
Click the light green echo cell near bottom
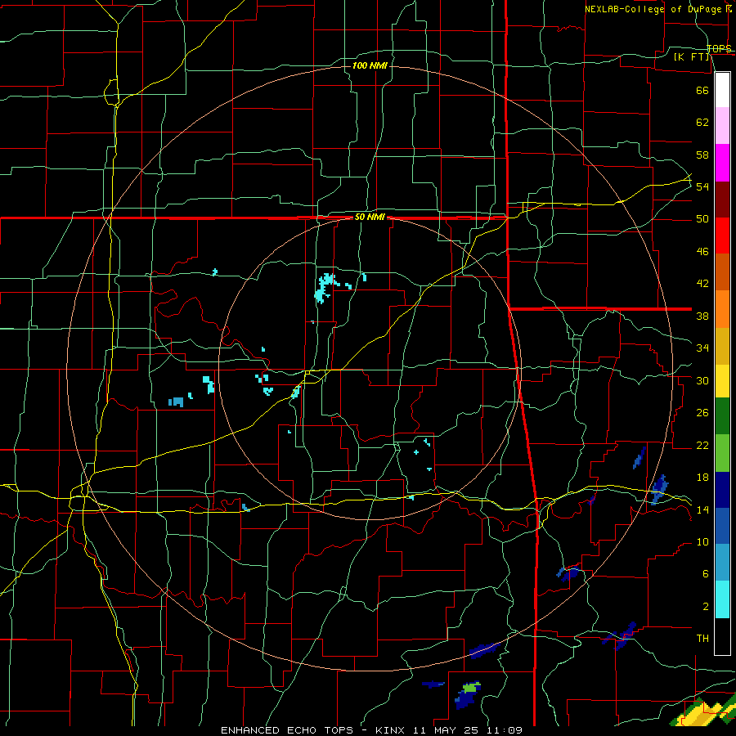pyautogui.click(x=471, y=688)
